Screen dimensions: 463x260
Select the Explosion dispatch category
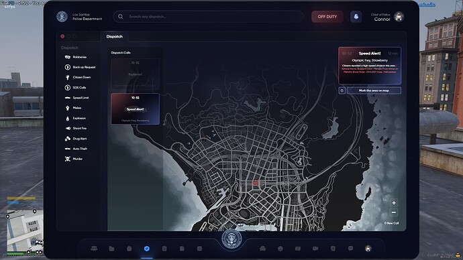point(75,118)
